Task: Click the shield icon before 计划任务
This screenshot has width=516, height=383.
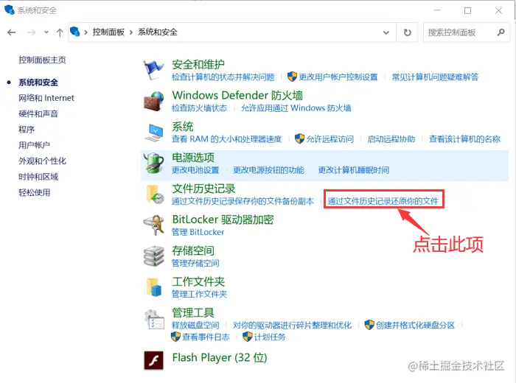Action: pos(247,337)
